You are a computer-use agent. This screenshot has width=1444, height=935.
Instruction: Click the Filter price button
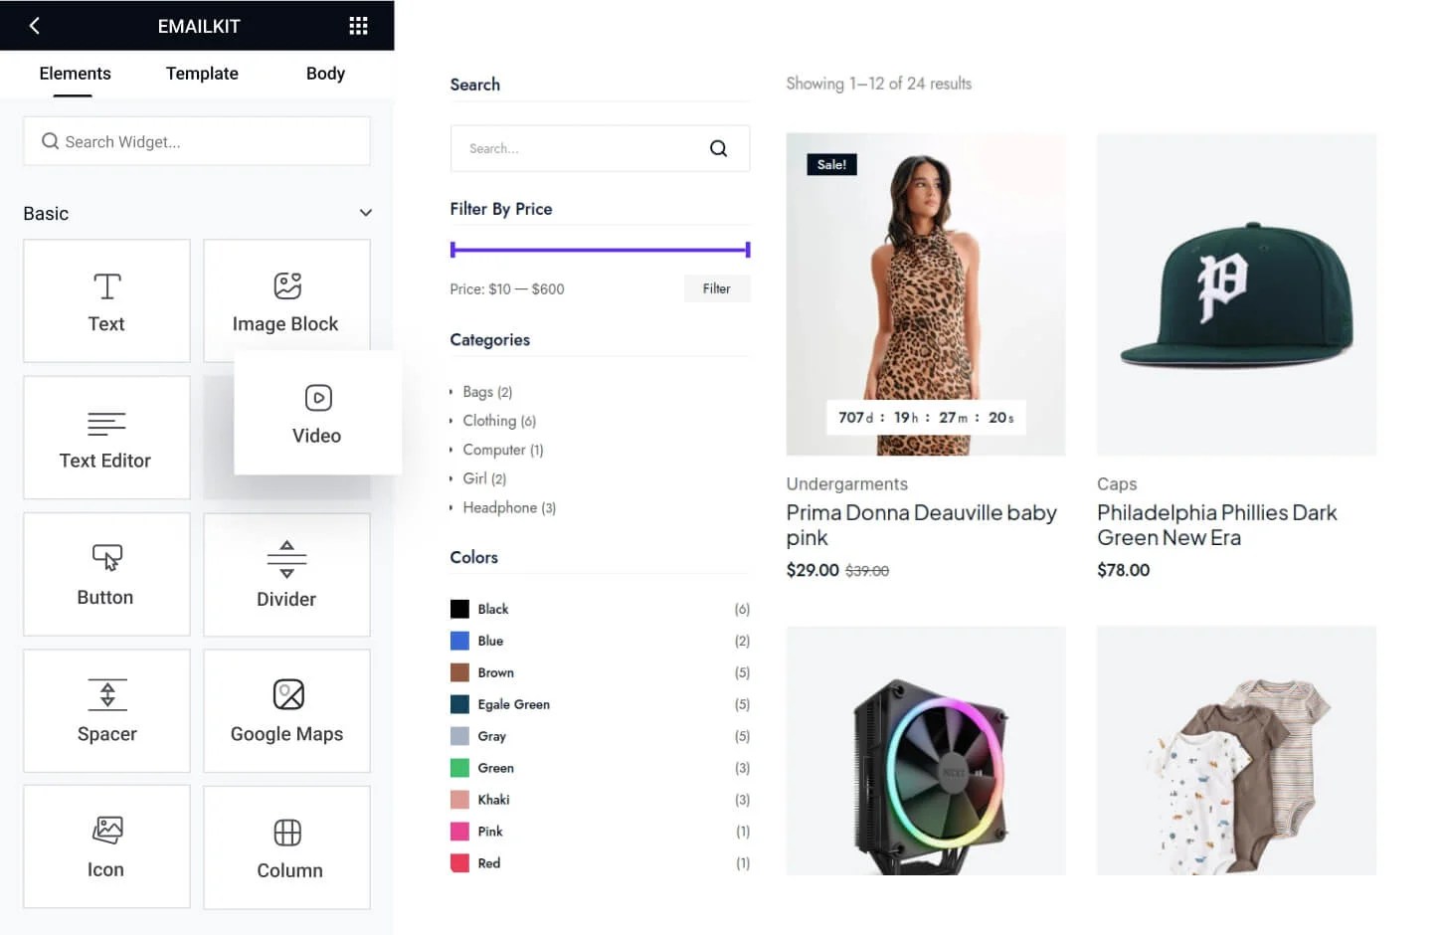pyautogui.click(x=717, y=288)
